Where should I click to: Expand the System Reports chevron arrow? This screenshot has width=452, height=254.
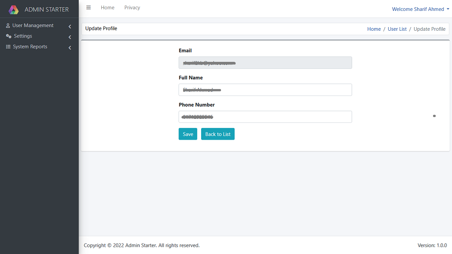(70, 47)
